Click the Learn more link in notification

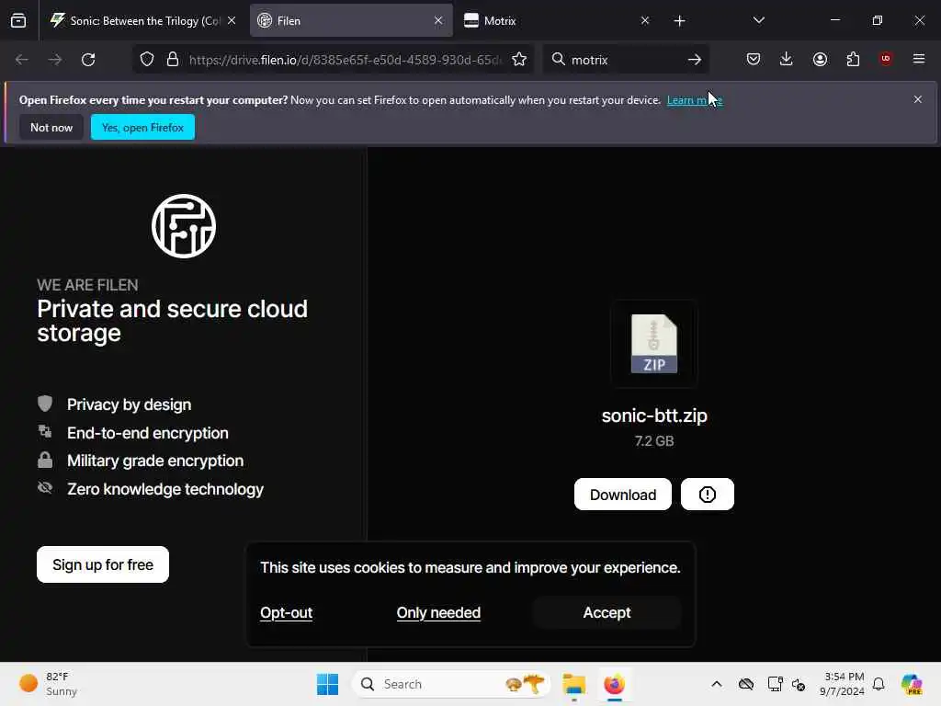click(x=695, y=100)
